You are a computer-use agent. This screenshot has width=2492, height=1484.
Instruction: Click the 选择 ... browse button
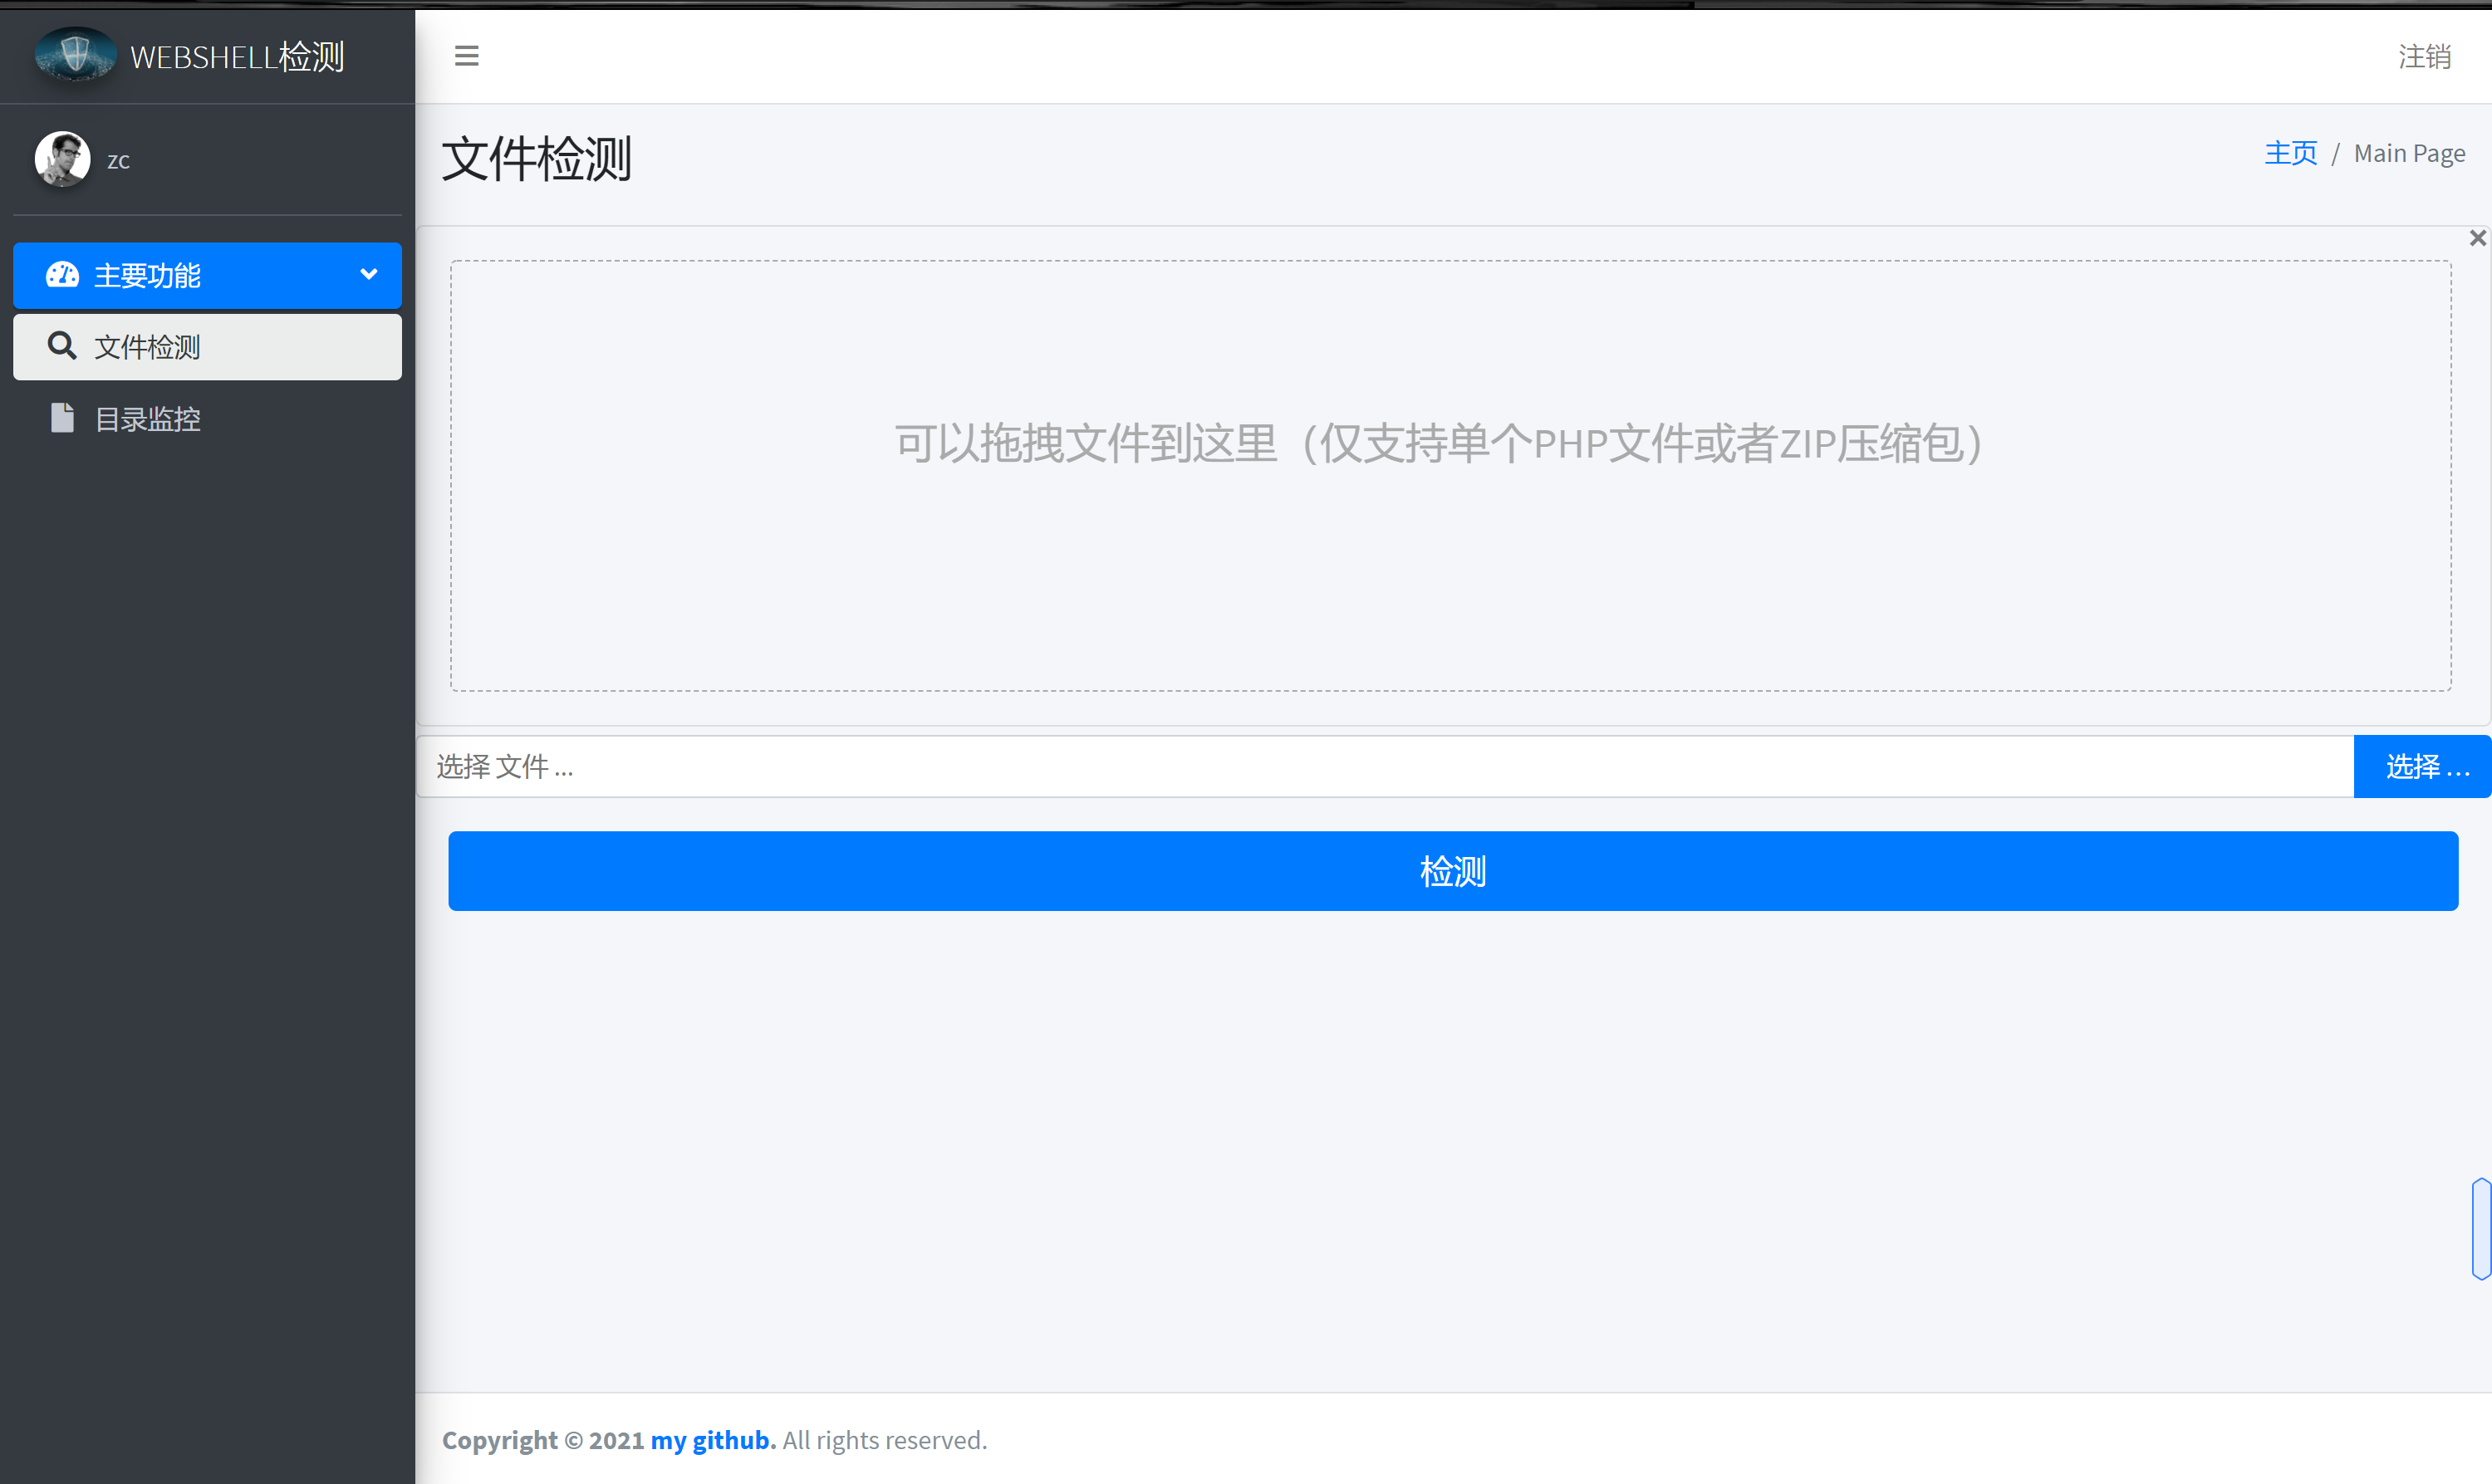click(x=2422, y=767)
